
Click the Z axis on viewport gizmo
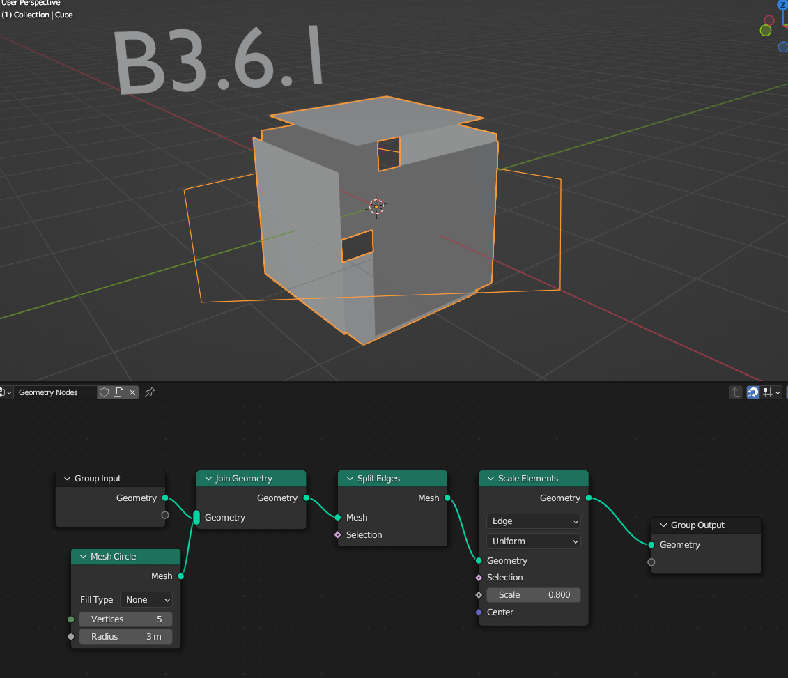pyautogui.click(x=782, y=6)
